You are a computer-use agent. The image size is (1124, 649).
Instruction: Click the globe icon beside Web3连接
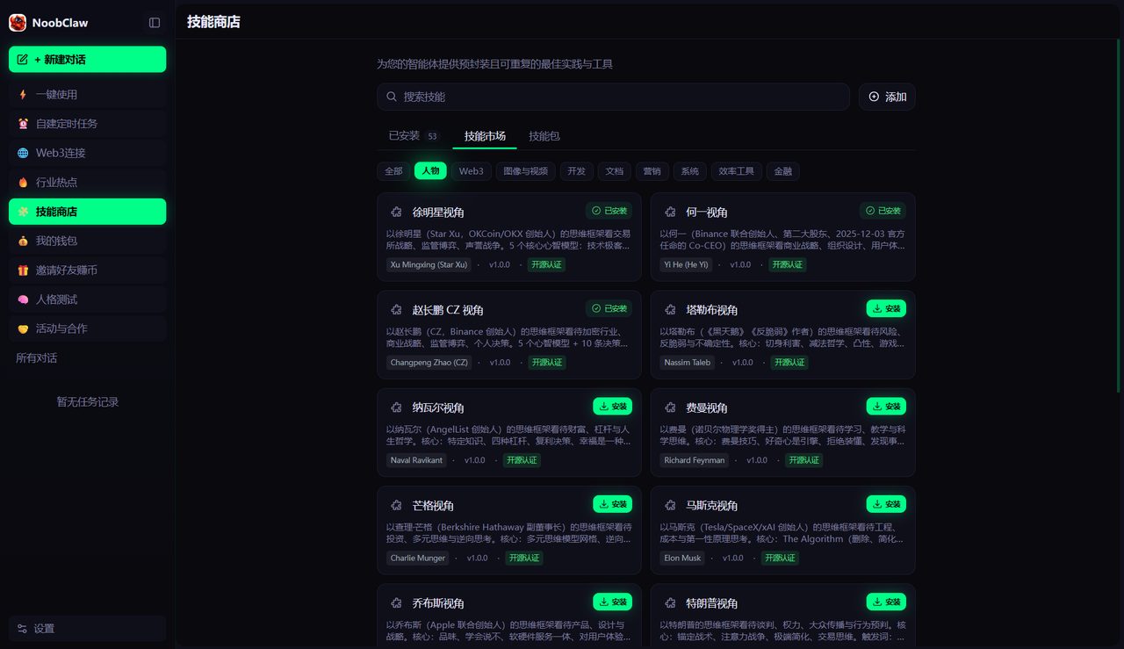point(23,153)
